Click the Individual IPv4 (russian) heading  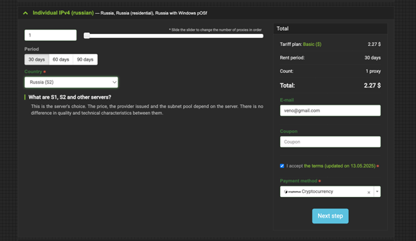pyautogui.click(x=63, y=13)
